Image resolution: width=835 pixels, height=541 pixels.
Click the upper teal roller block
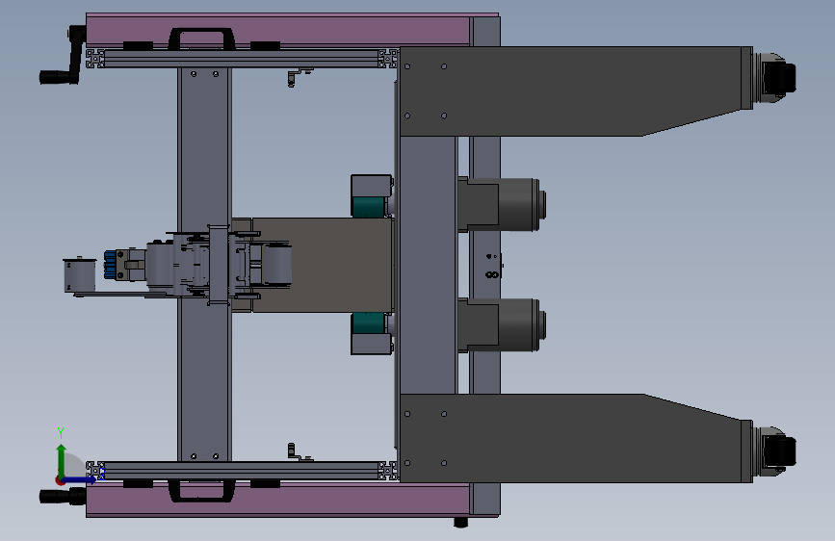(x=368, y=207)
